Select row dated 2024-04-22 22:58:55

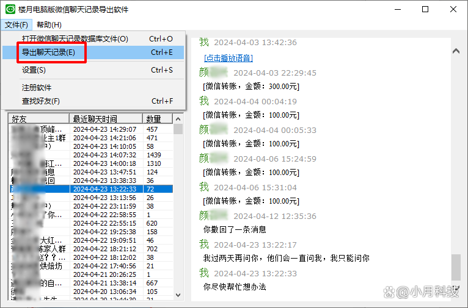coord(91,215)
